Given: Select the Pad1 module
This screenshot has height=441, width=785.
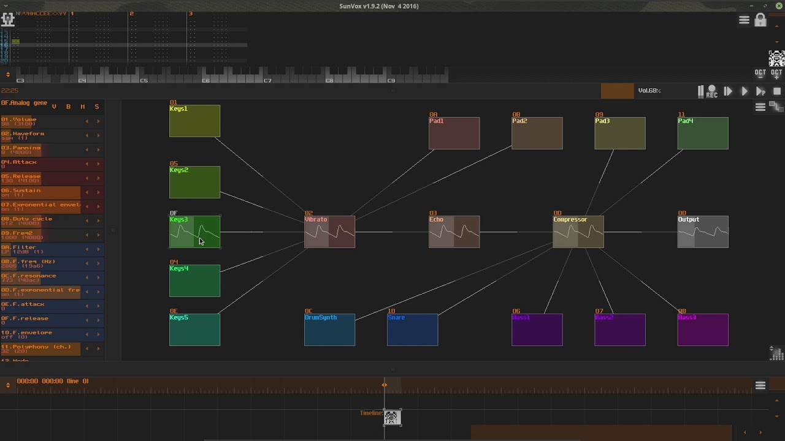Looking at the screenshot, I should (x=454, y=133).
